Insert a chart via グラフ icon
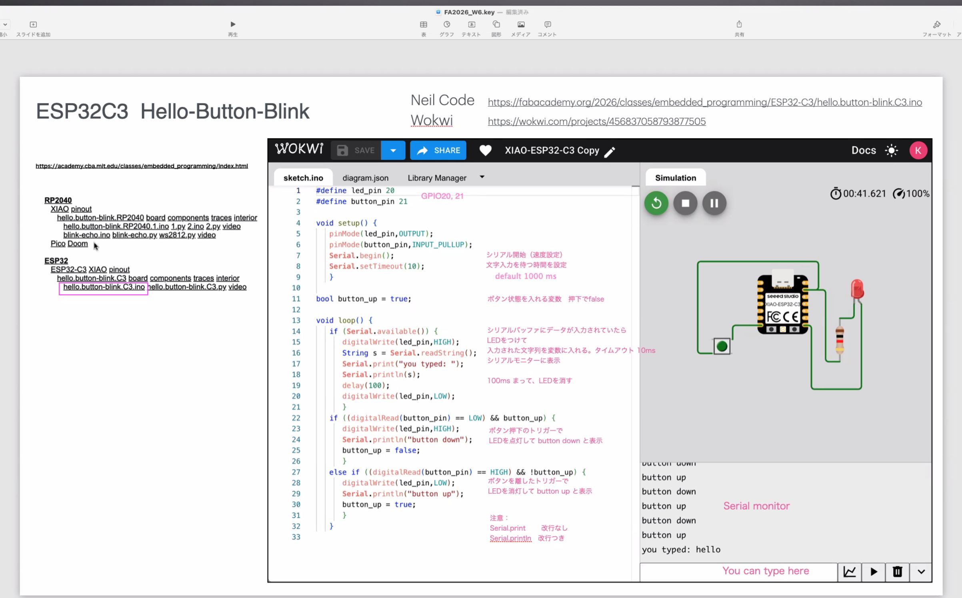Viewport: 962px width, 598px height. coord(446,24)
